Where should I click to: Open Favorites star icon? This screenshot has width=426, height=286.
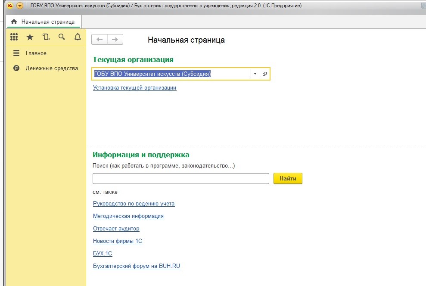coord(30,37)
